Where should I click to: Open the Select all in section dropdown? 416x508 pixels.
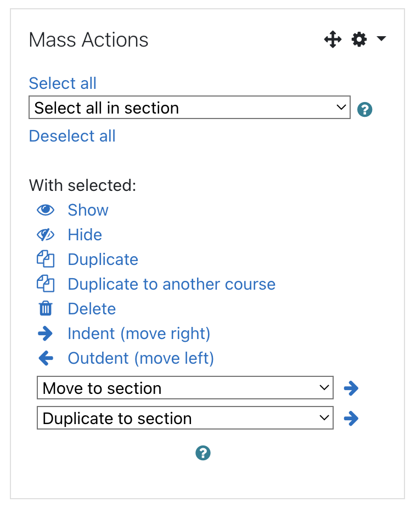coord(189,108)
